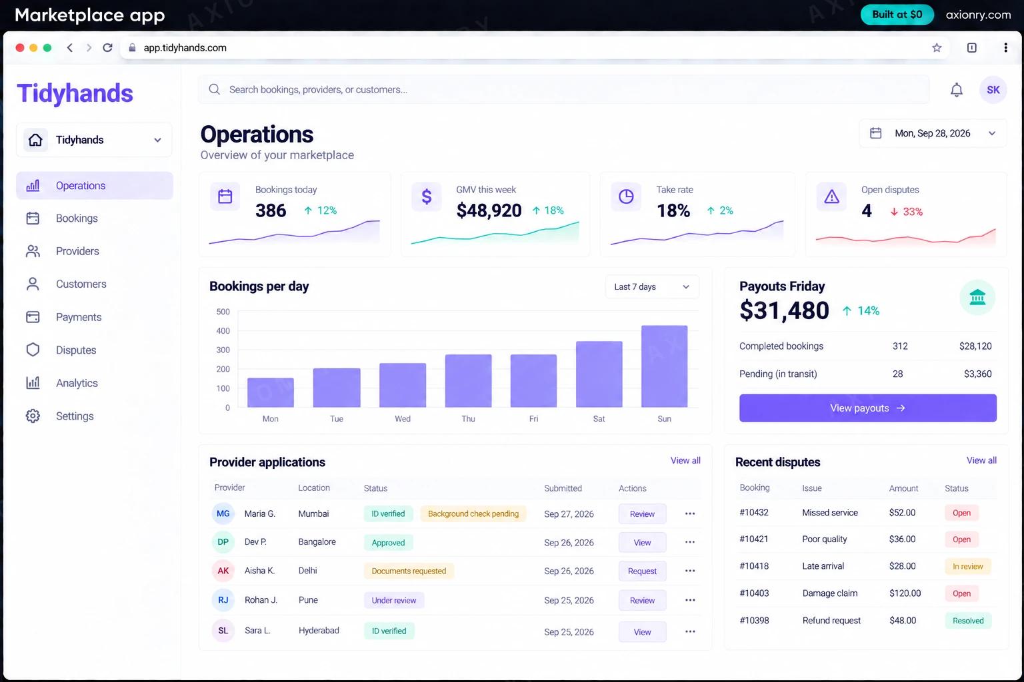This screenshot has width=1024, height=682.
Task: Click the AK provider avatar
Action: [x=223, y=571]
